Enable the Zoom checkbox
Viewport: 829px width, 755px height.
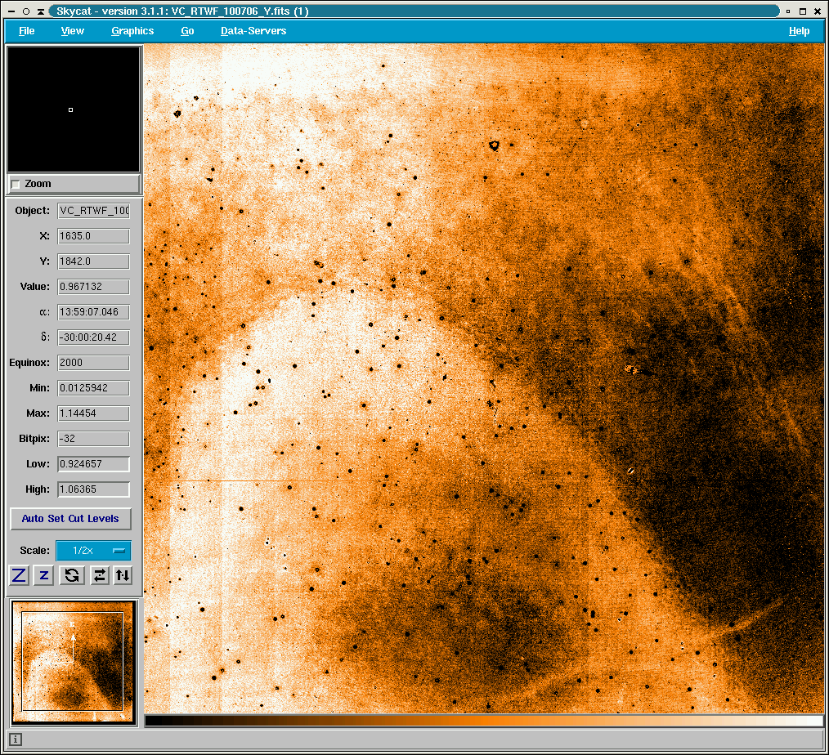(x=16, y=185)
